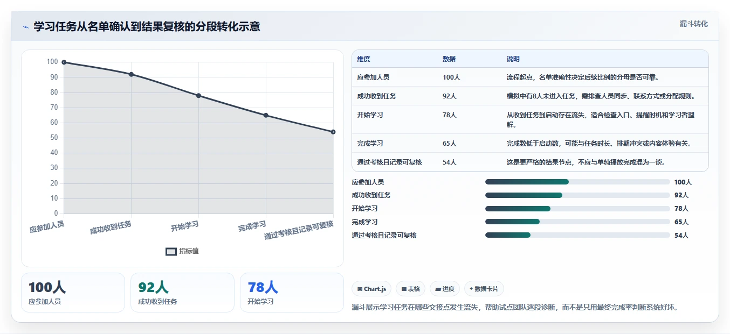Click the 100 y-axis tick label
The height and width of the screenshot is (334, 730).
pos(52,62)
